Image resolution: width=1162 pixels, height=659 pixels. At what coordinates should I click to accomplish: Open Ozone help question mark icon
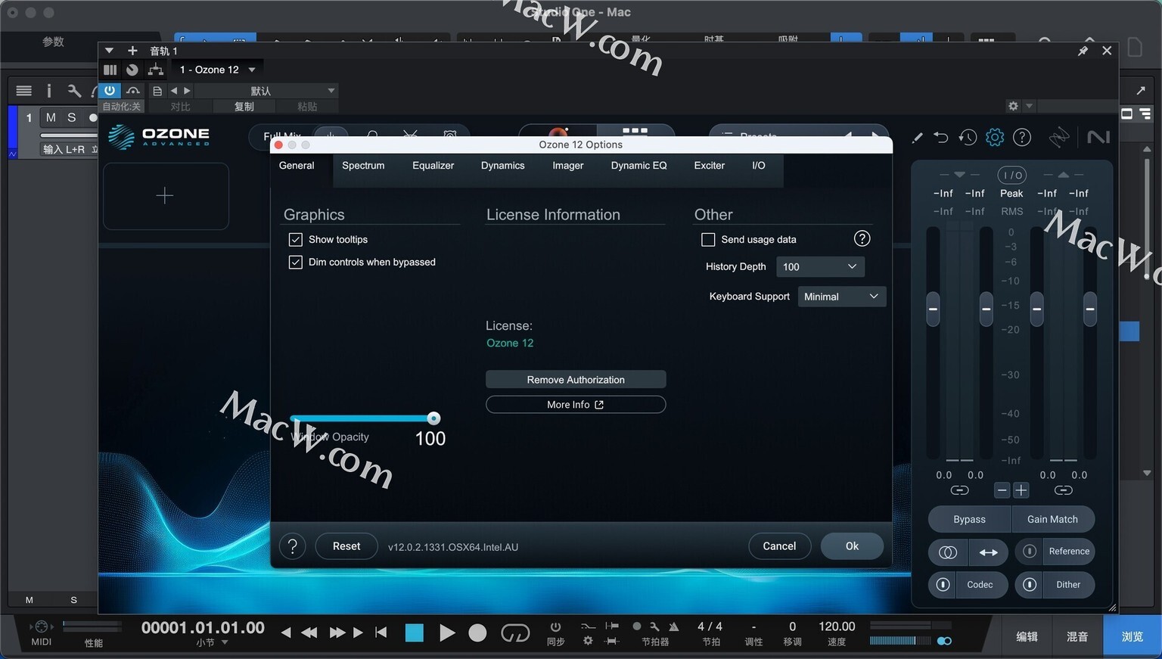(1022, 137)
